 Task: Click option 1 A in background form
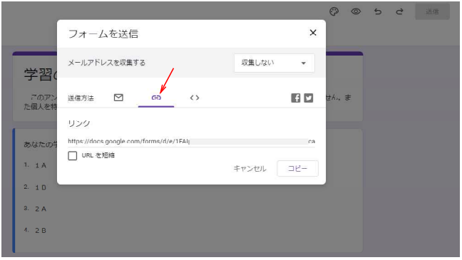tap(41, 165)
